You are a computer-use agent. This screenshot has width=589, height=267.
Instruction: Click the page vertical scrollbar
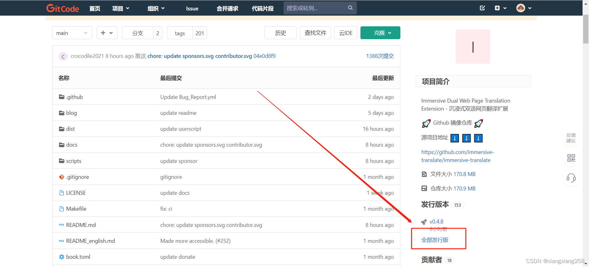[x=586, y=29]
